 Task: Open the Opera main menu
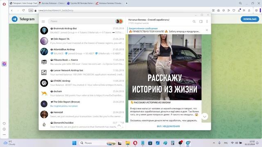4,4
